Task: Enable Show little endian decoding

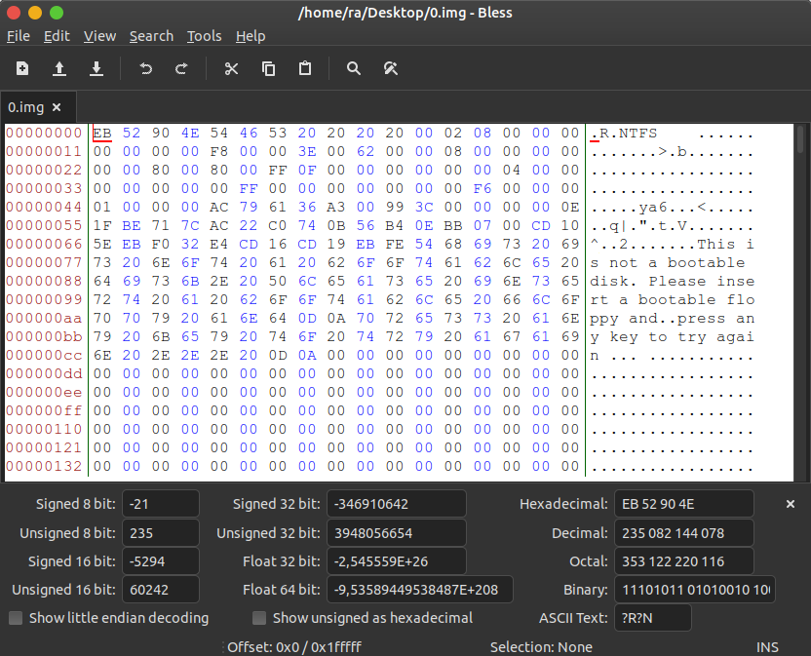Action: coord(16,618)
